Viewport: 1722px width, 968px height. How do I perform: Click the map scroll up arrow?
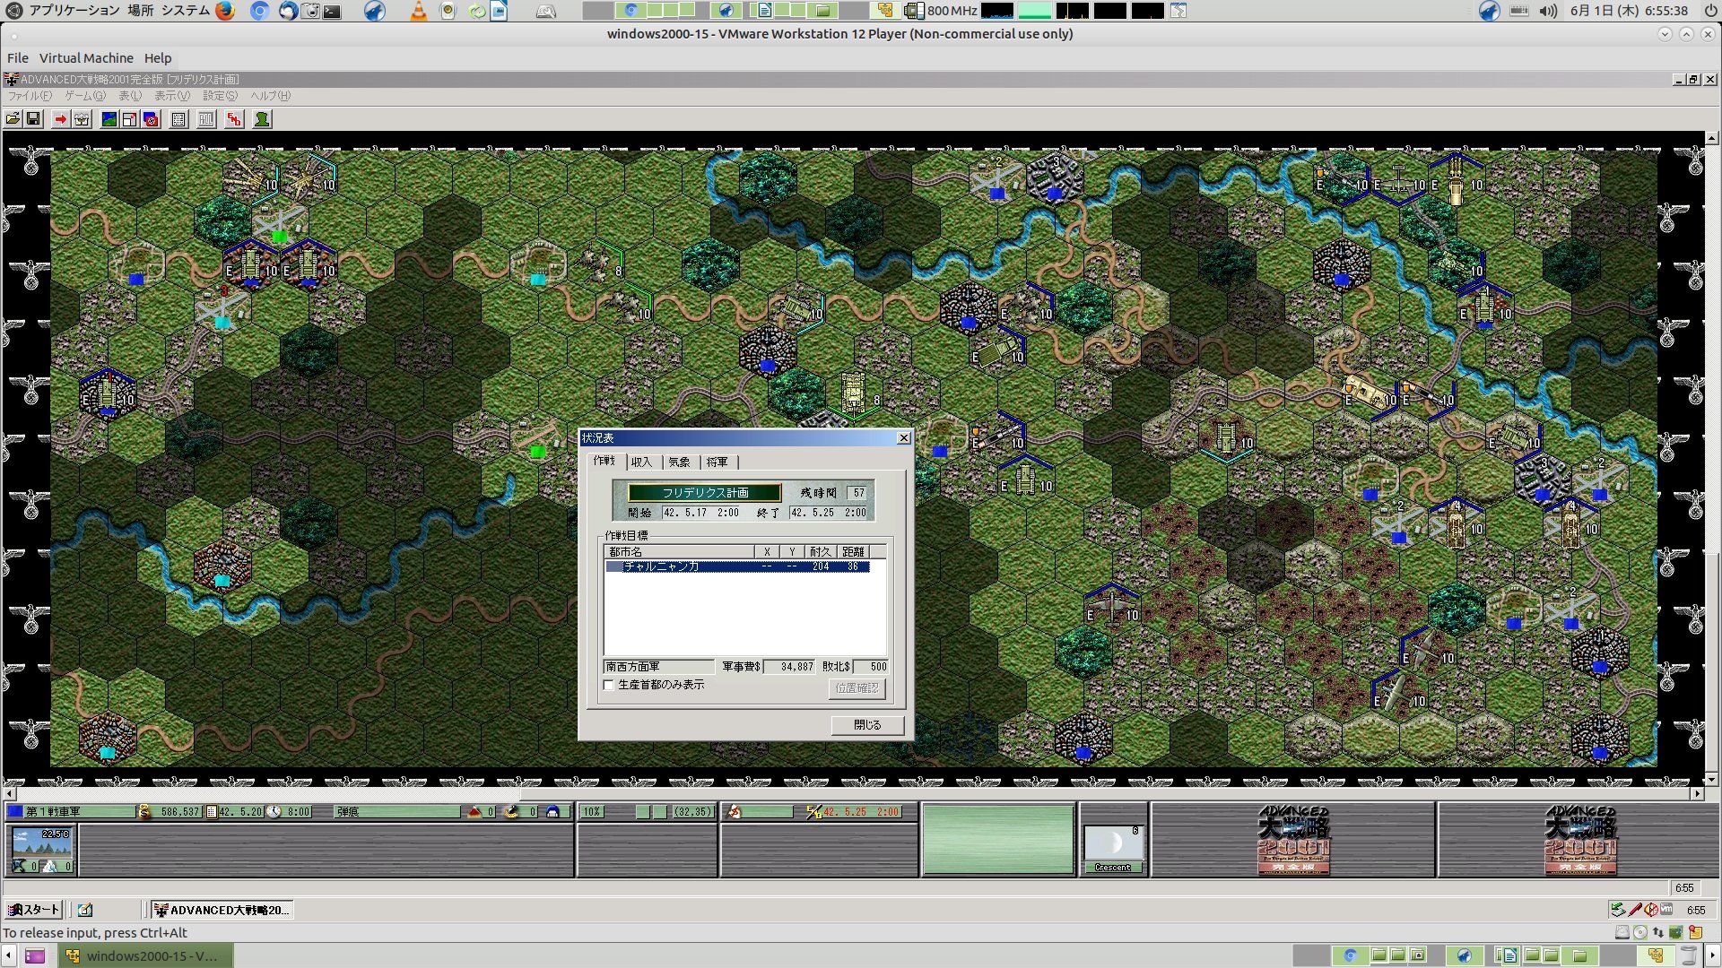(x=1712, y=139)
